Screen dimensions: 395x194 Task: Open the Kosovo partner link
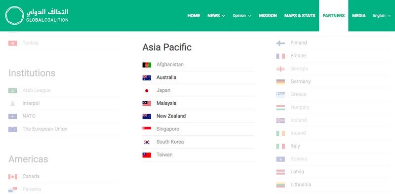point(299,159)
